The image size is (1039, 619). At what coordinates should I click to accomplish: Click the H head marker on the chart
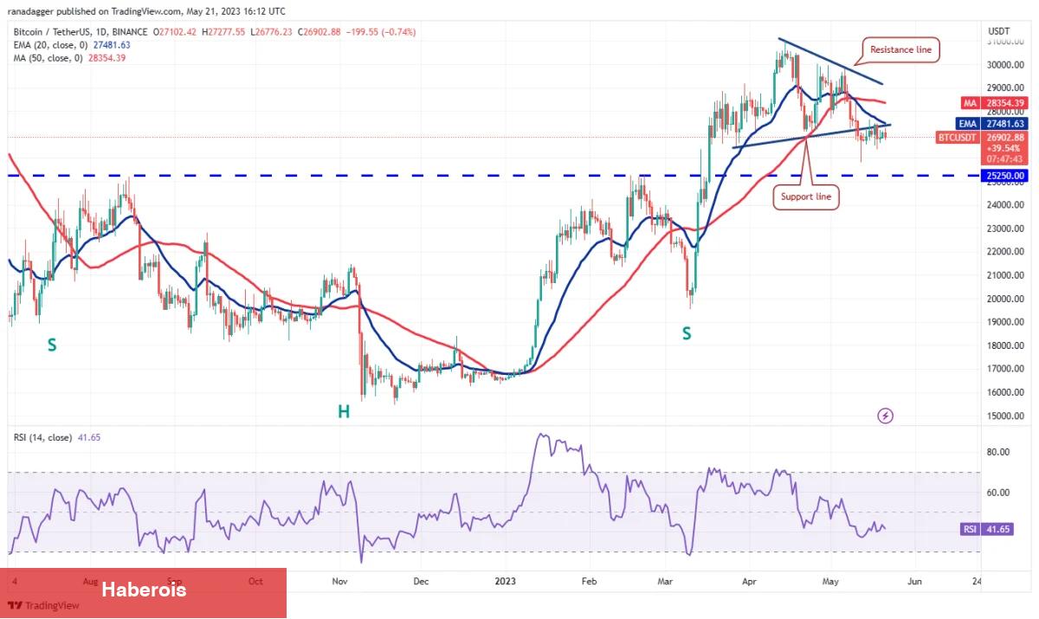tap(344, 412)
